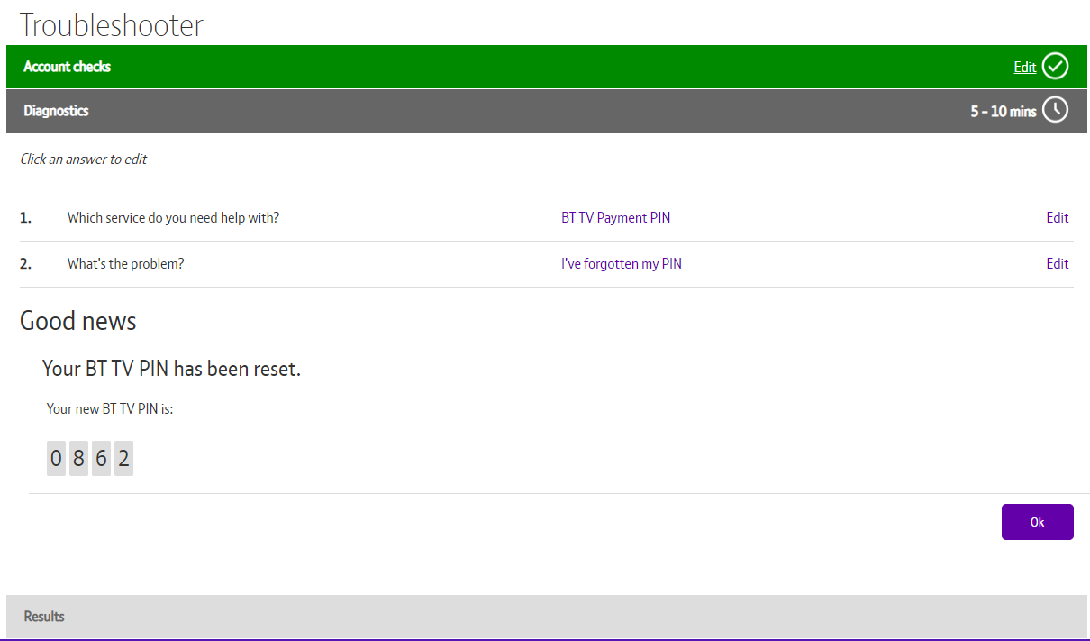
Task: Click the 'What's the problem?' question text
Action: click(x=125, y=264)
